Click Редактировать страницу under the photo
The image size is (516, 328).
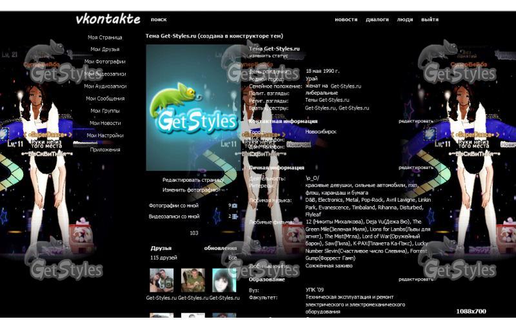193,180
